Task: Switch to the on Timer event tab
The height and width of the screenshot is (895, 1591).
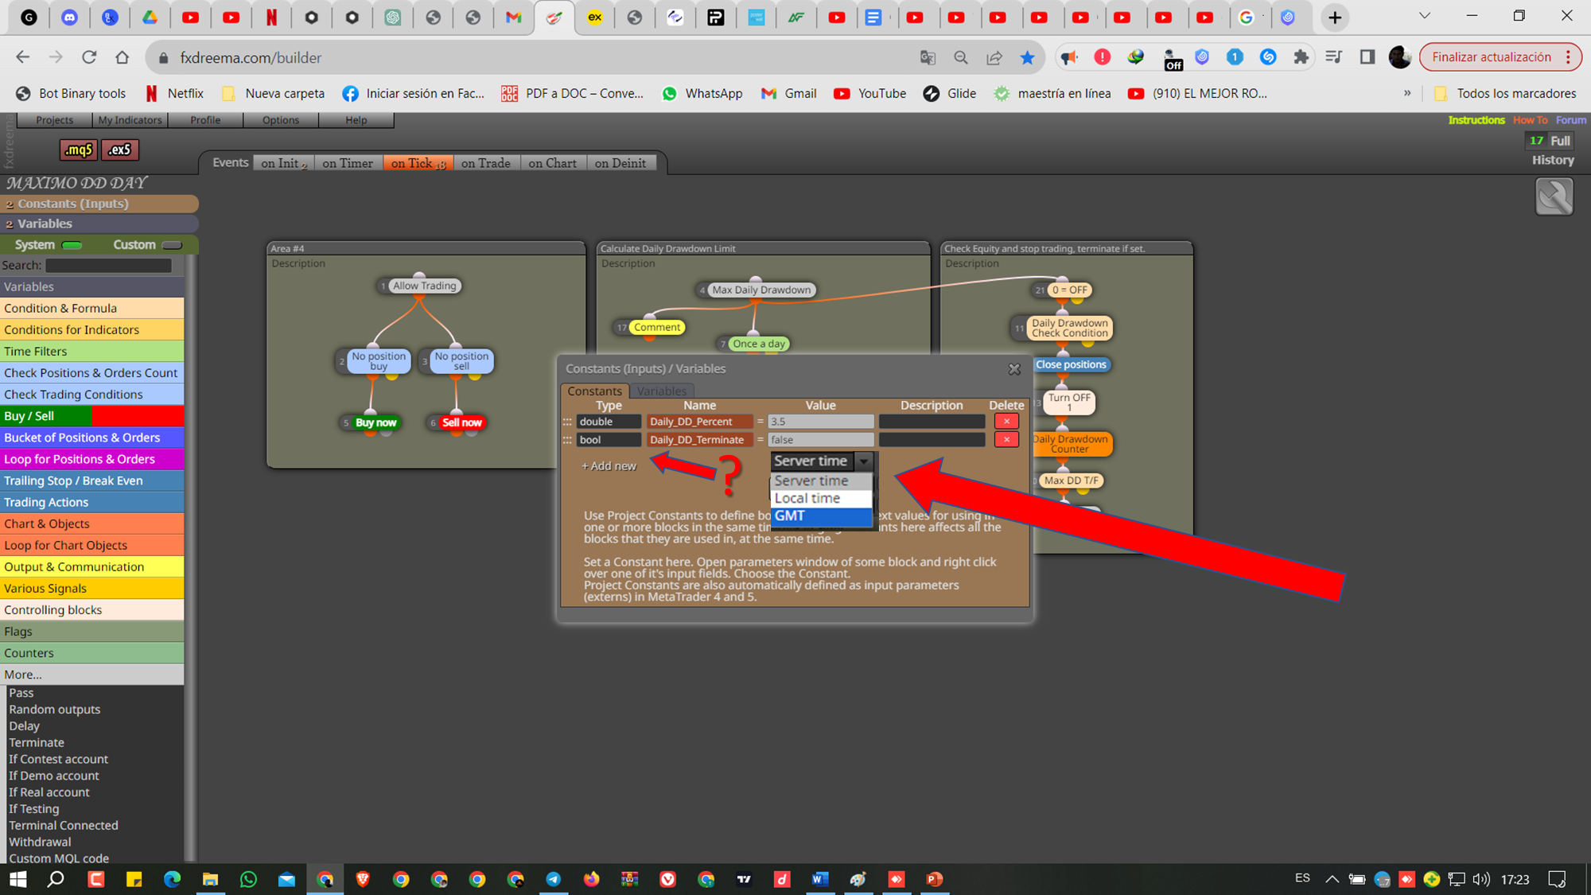Action: tap(348, 163)
